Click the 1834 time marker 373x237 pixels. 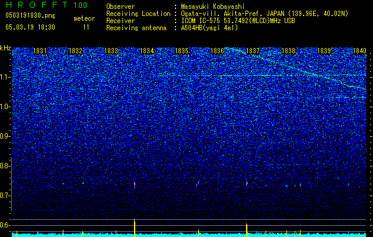[x=147, y=51]
